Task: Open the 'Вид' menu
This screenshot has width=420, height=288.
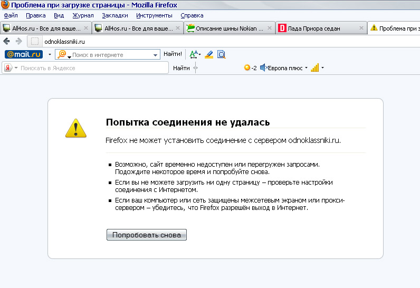Action: point(59,15)
